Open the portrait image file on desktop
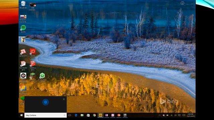 coord(23,40)
